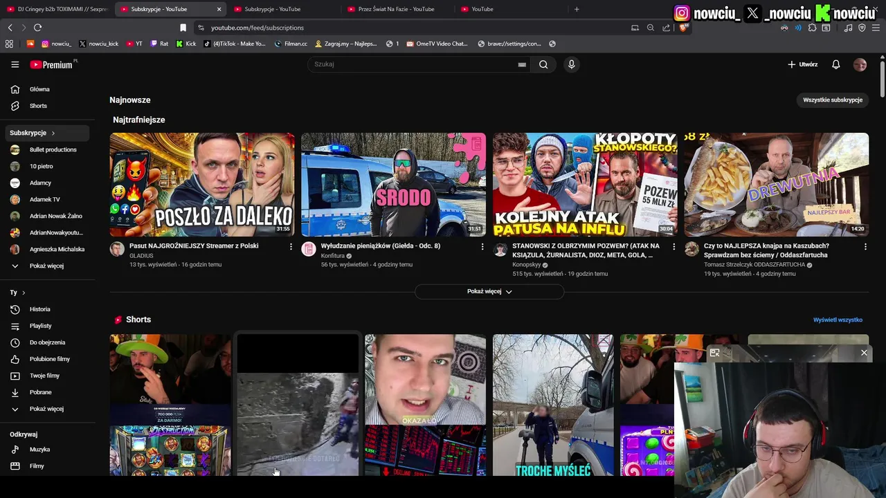Image resolution: width=886 pixels, height=498 pixels.
Task: Open the Brave Shields lion icon
Action: click(x=683, y=28)
